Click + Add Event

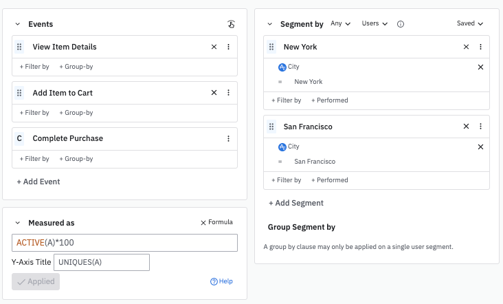38,182
